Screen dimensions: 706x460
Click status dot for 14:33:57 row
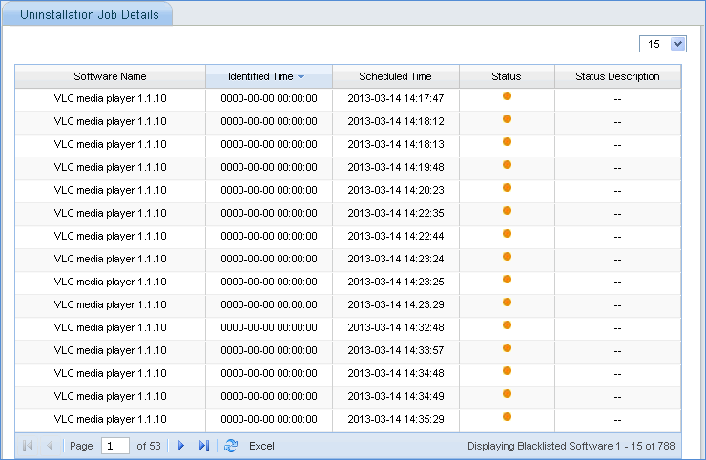tap(507, 348)
